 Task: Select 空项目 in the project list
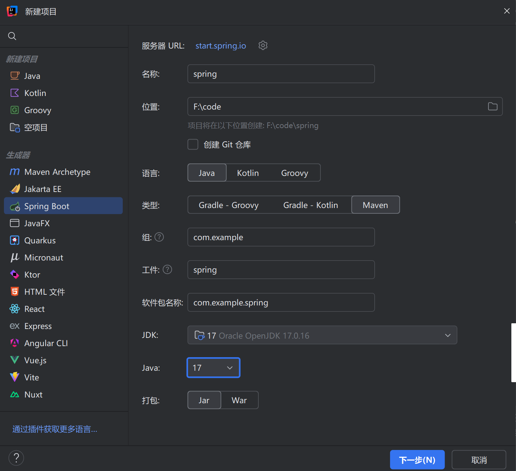pyautogui.click(x=64, y=127)
